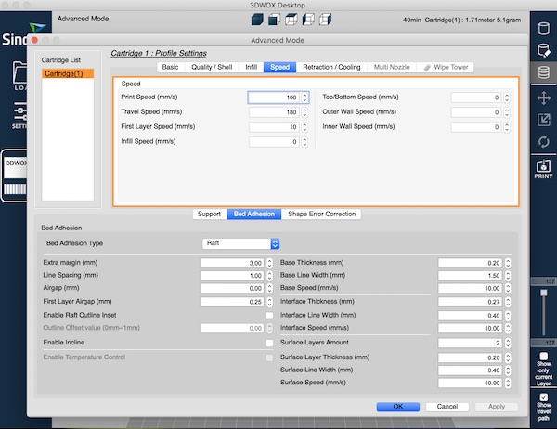Switch to the Quality / Shell tab
Screen dimensions: 557x429
pos(212,67)
